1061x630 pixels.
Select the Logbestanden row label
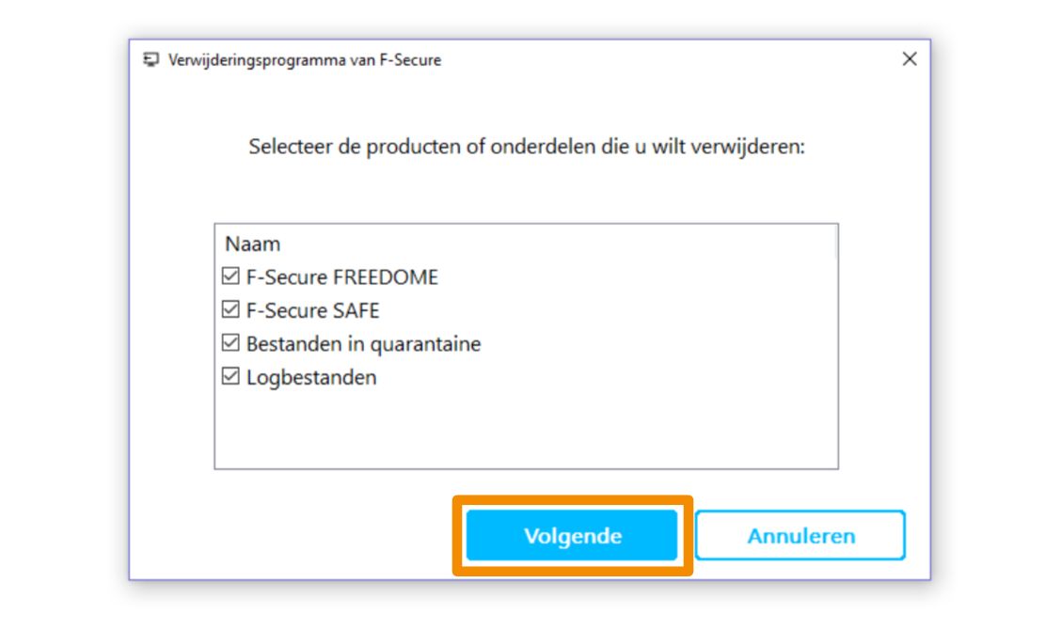tap(311, 377)
